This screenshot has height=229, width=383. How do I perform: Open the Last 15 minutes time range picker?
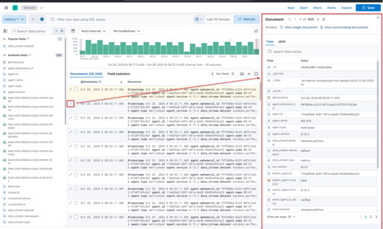point(218,19)
